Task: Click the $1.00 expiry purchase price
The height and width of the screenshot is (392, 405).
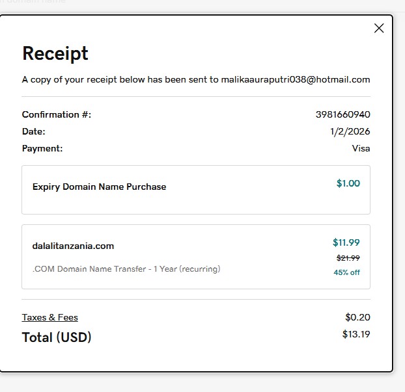Action: [348, 183]
